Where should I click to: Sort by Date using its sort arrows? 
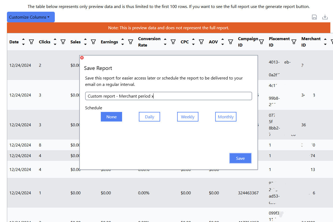23,42
